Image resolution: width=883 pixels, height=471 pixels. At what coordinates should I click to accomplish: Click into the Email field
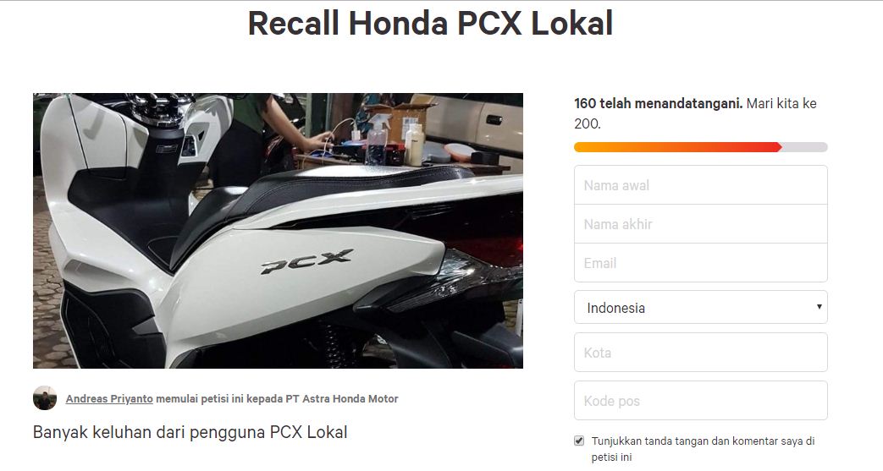700,263
